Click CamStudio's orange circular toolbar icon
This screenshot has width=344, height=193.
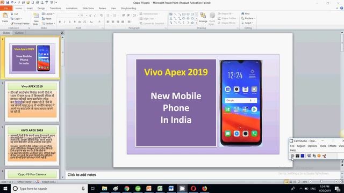click(x=319, y=156)
